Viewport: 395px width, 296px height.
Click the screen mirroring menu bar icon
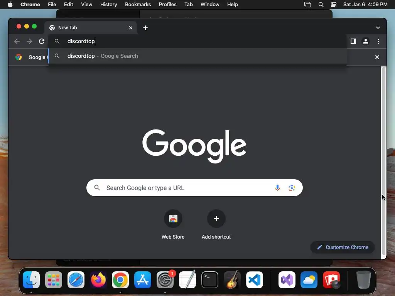click(307, 5)
